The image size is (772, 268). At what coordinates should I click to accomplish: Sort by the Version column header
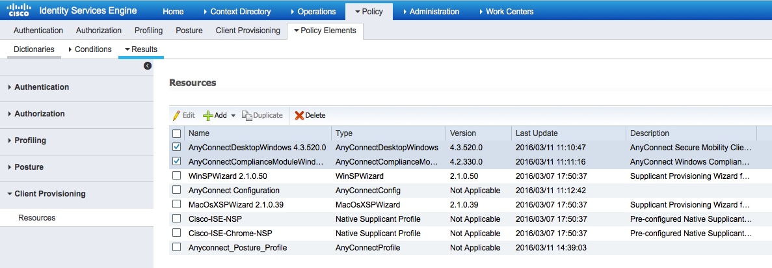point(463,133)
